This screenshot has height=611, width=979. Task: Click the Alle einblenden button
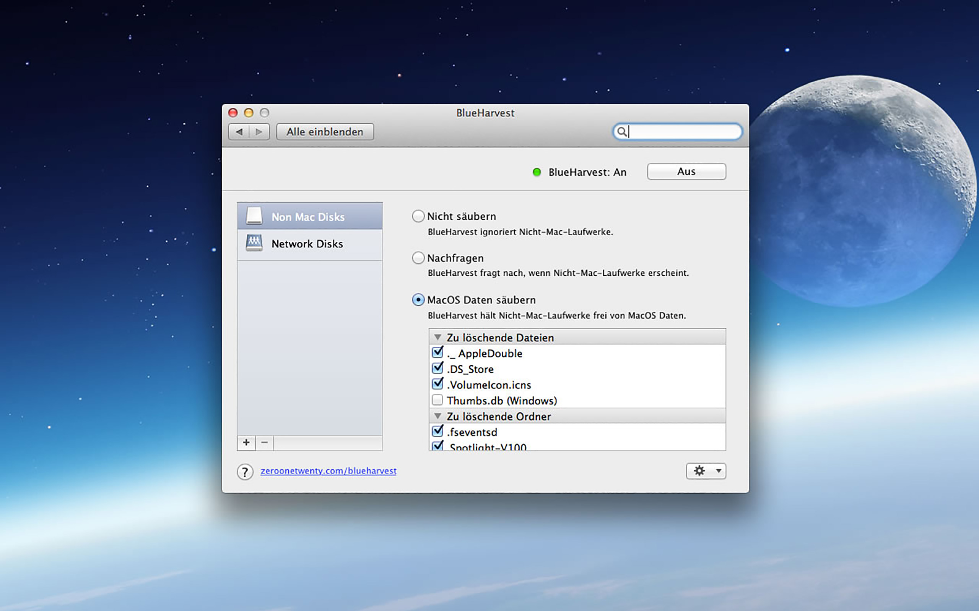tap(325, 132)
